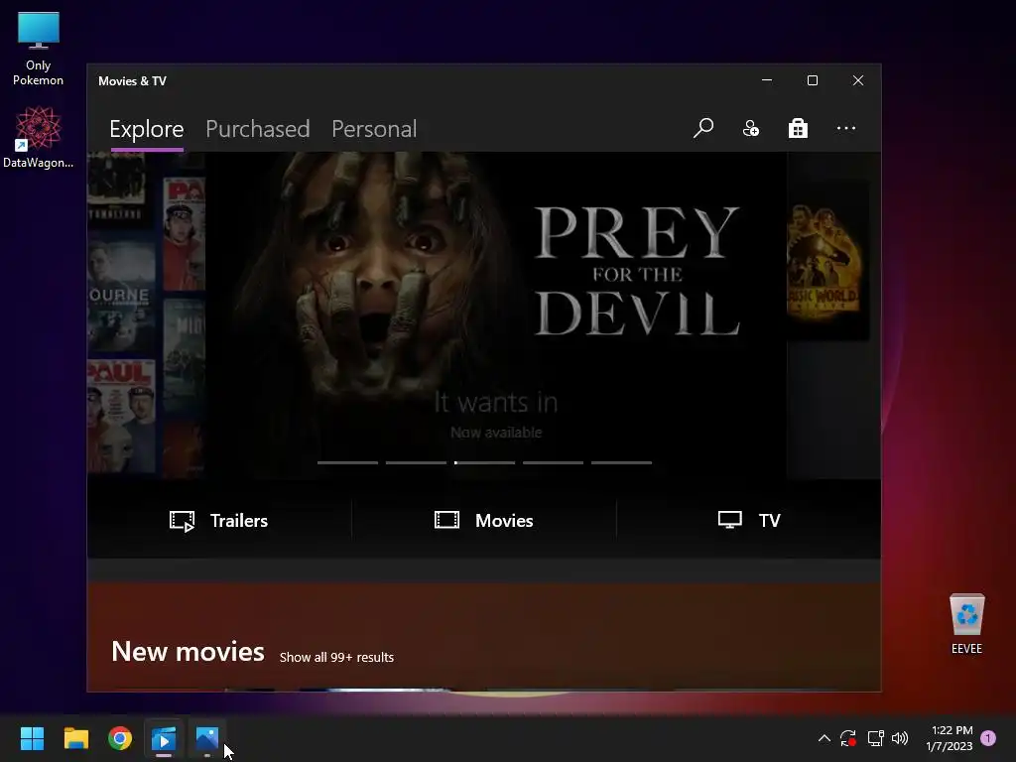This screenshot has width=1016, height=762.
Task: Open the TV section
Action: pyautogui.click(x=749, y=520)
